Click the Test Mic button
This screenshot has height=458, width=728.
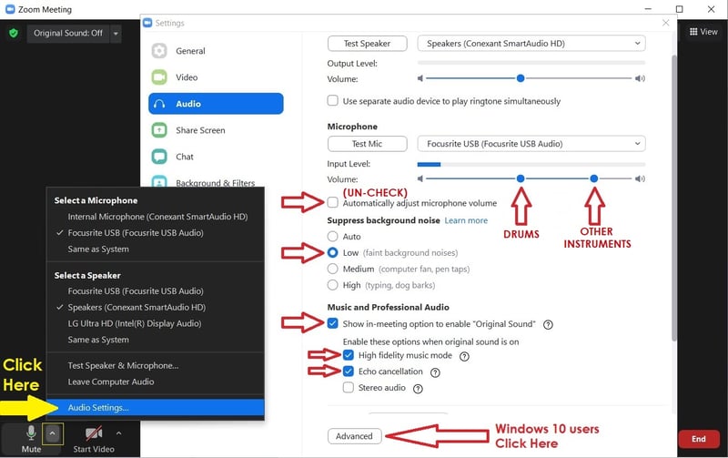pos(368,144)
